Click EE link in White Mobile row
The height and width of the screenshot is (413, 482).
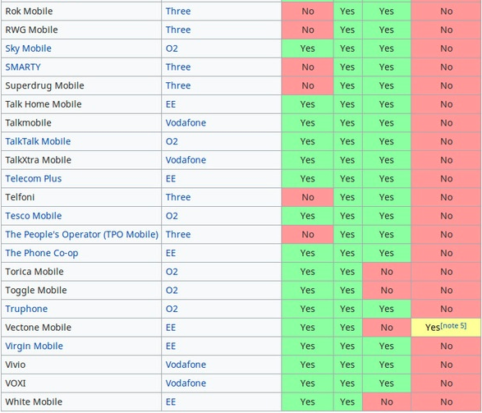pos(171,402)
